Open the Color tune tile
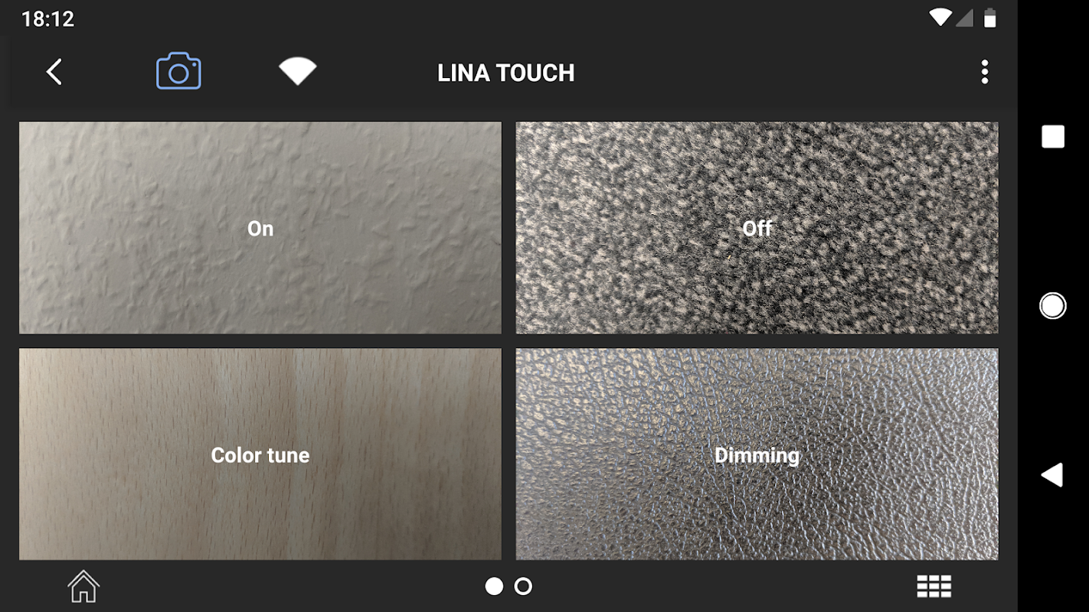This screenshot has height=612, width=1089. pos(260,454)
